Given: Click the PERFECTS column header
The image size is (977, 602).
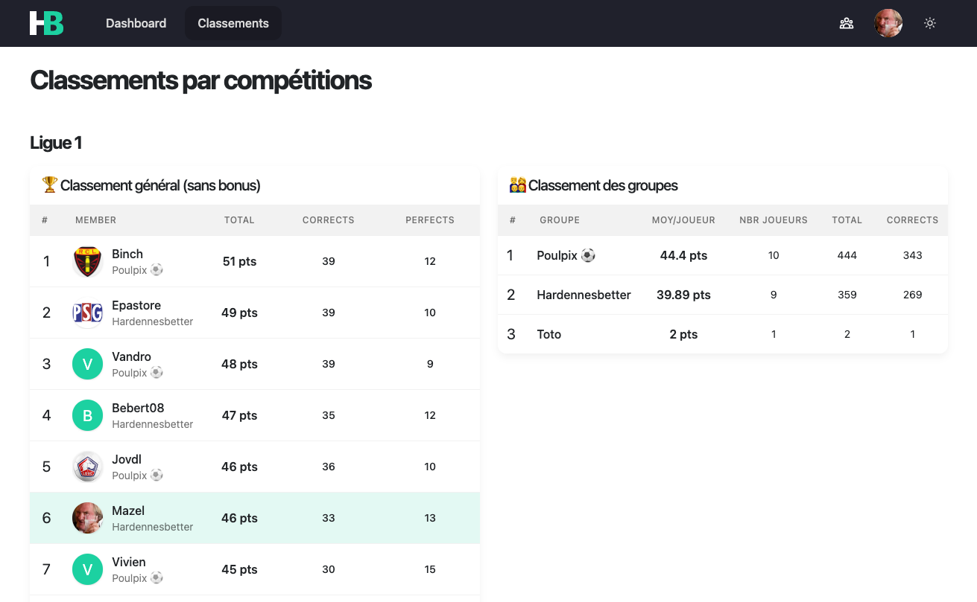Looking at the screenshot, I should tap(430, 220).
